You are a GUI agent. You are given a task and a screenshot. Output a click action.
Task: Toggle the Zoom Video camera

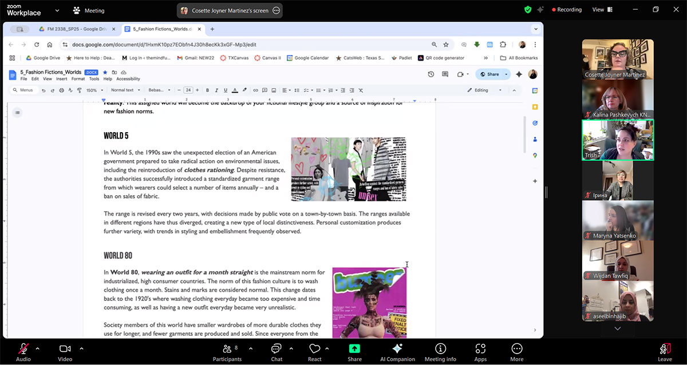pyautogui.click(x=65, y=351)
